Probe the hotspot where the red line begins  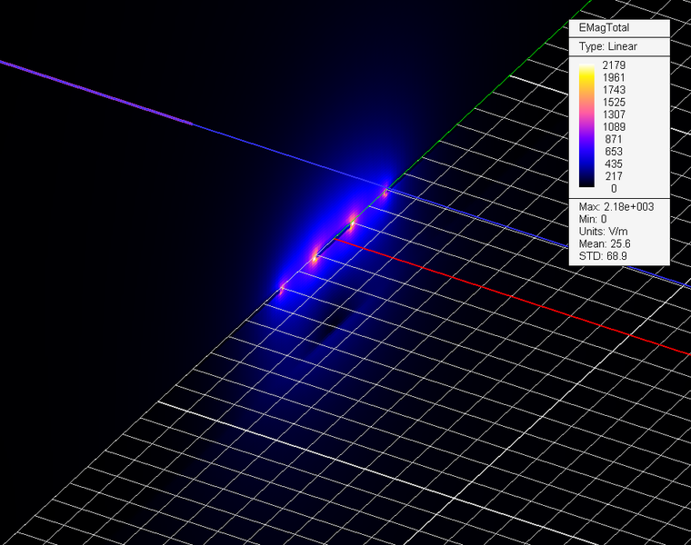[x=352, y=223]
